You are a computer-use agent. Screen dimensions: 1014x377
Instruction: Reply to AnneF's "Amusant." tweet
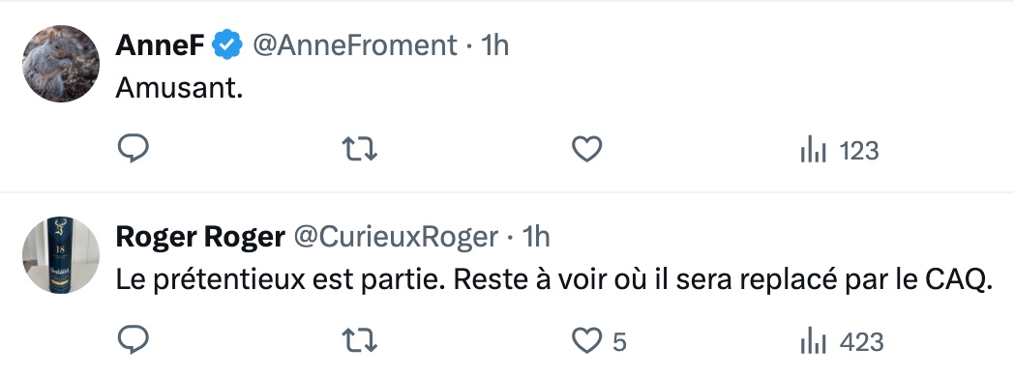pyautogui.click(x=134, y=149)
